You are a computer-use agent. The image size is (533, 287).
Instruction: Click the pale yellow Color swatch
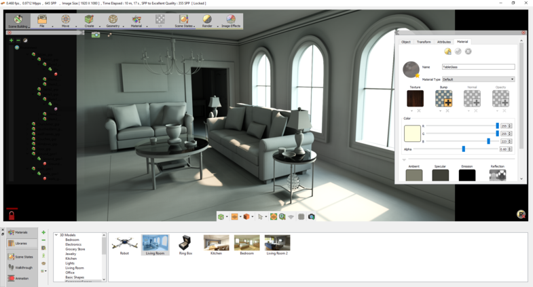[x=413, y=134]
